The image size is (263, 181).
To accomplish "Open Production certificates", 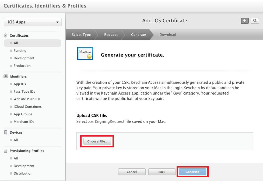I will click(22, 66).
